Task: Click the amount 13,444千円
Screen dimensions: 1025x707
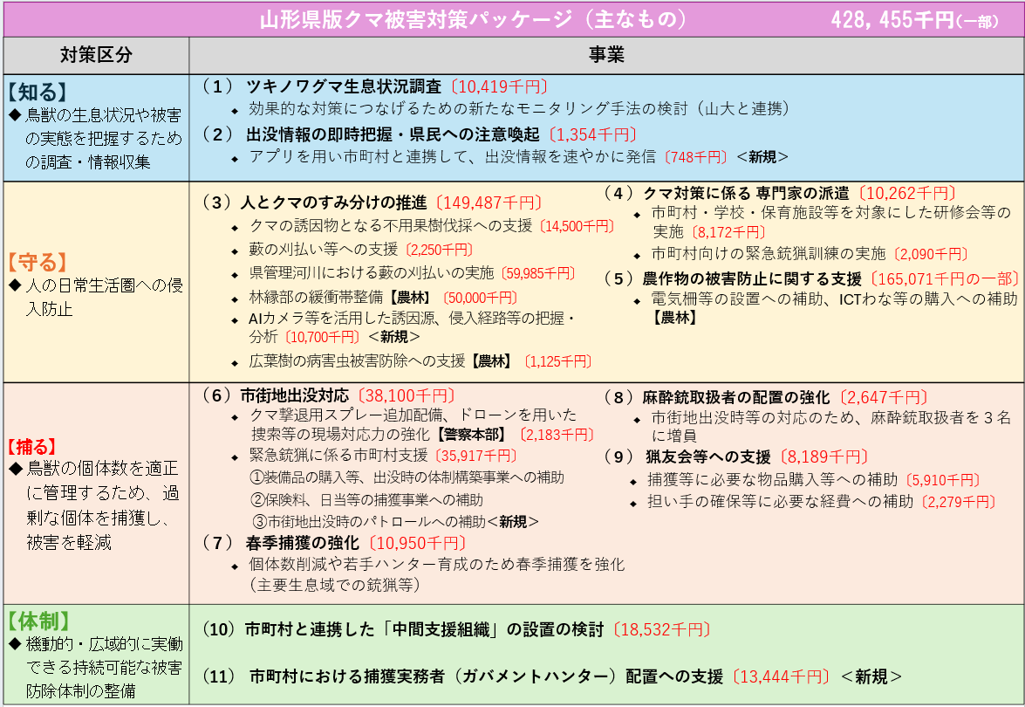Action: tap(781, 676)
